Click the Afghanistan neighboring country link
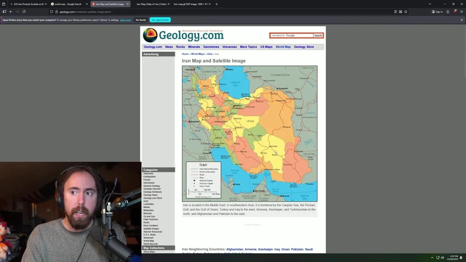This screenshot has width=466, height=262. (x=235, y=249)
